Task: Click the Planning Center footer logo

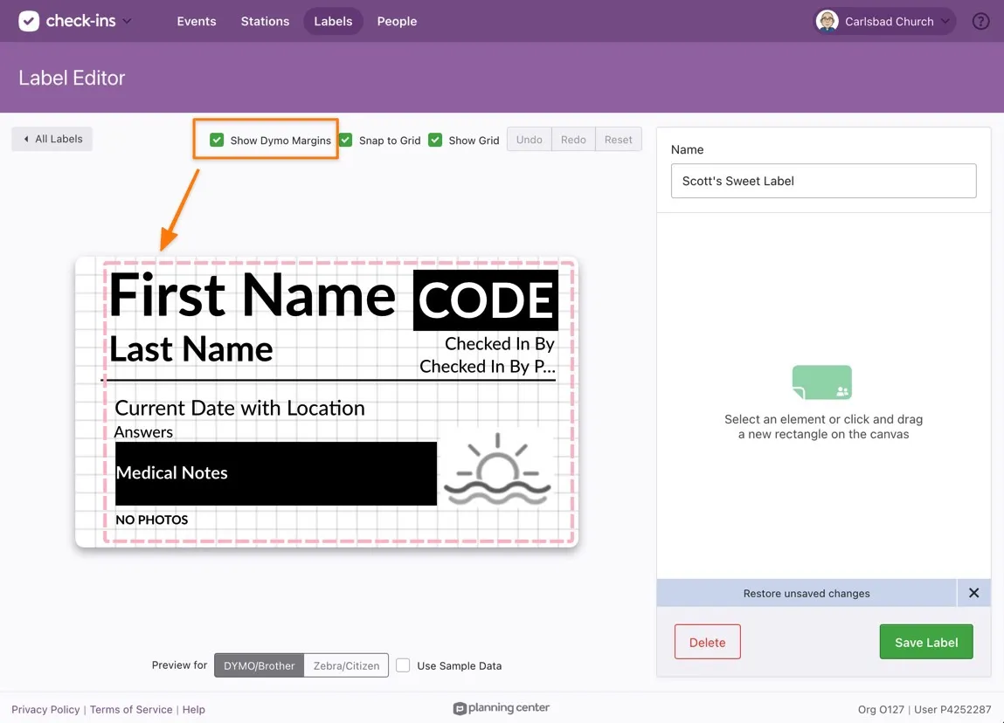Action: (502, 708)
